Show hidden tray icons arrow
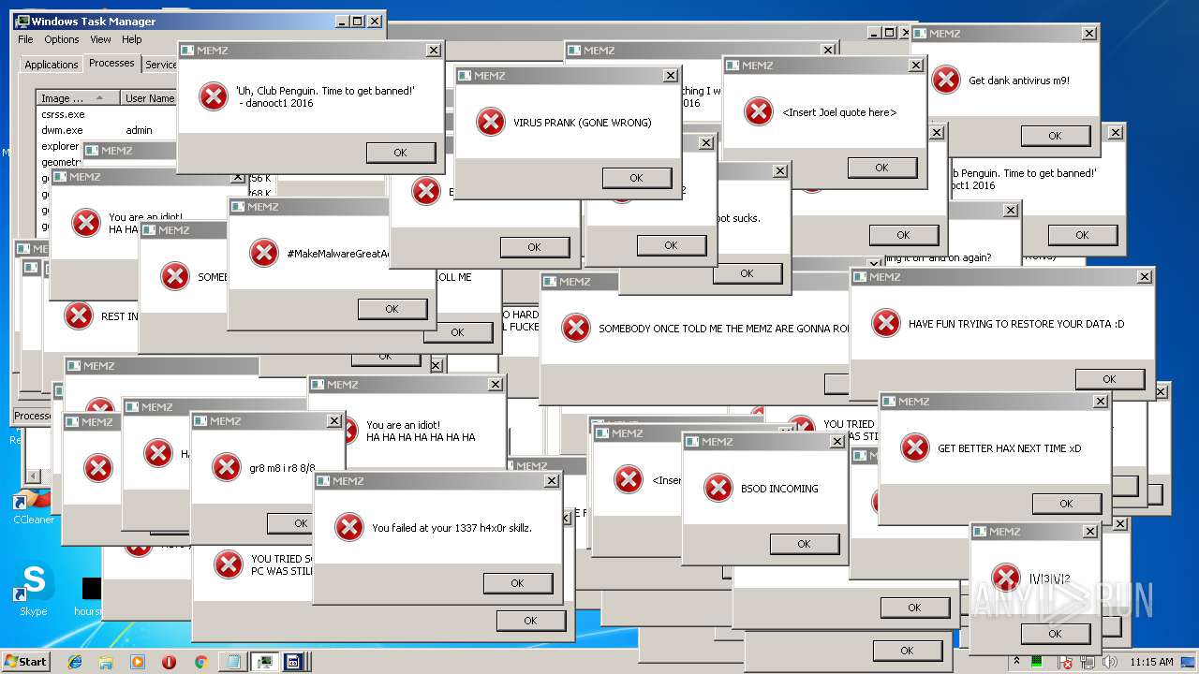 click(x=1016, y=662)
